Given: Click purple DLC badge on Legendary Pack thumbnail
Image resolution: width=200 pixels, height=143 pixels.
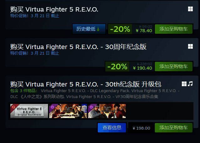Looking at the screenshot, I should point(52,107).
